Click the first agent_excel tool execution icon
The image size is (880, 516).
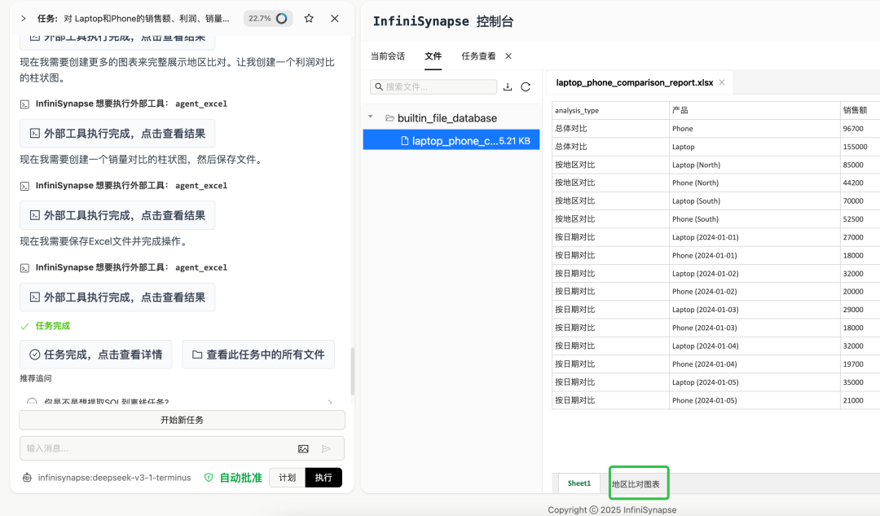pyautogui.click(x=24, y=104)
